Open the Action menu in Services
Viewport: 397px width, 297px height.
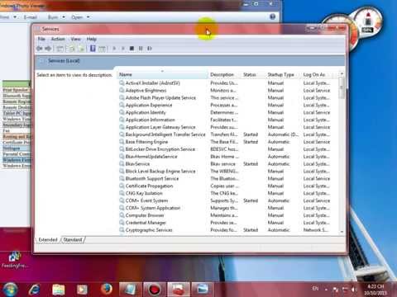coord(58,39)
